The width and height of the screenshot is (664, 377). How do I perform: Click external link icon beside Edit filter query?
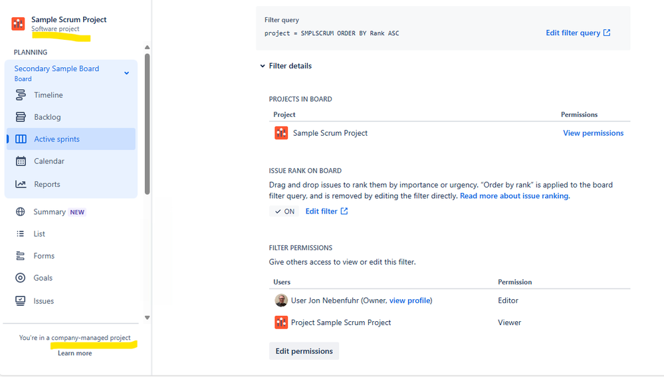(607, 33)
